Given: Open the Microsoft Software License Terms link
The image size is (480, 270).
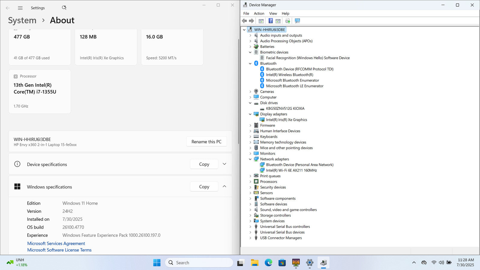Looking at the screenshot, I should (x=59, y=250).
